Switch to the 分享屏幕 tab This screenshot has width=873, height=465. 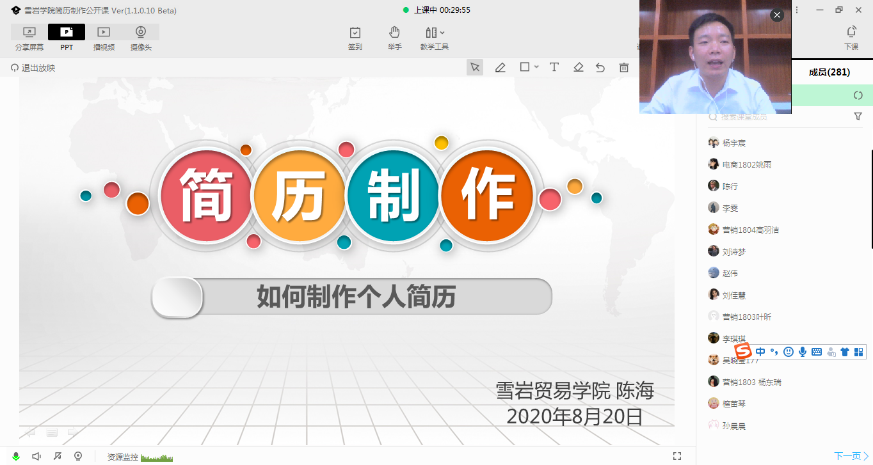[29, 38]
